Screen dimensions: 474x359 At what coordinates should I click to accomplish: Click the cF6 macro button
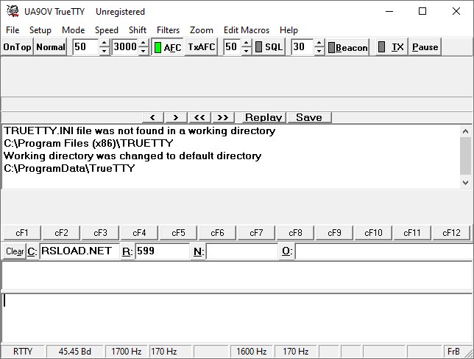click(x=217, y=233)
